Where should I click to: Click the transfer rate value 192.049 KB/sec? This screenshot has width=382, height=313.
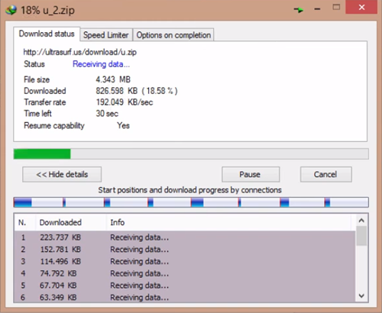[x=125, y=102]
